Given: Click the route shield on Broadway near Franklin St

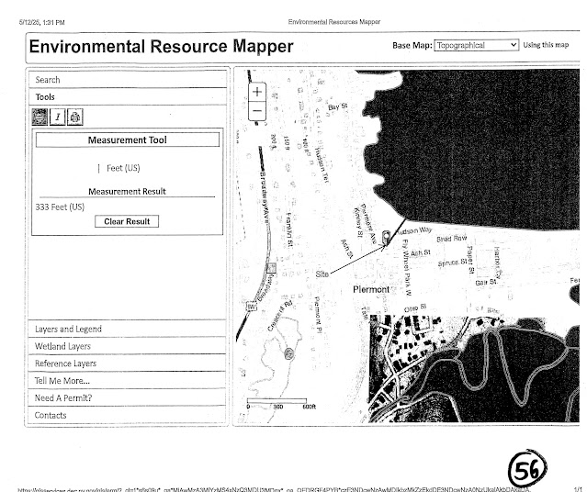Looking at the screenshot, I should point(271,268).
